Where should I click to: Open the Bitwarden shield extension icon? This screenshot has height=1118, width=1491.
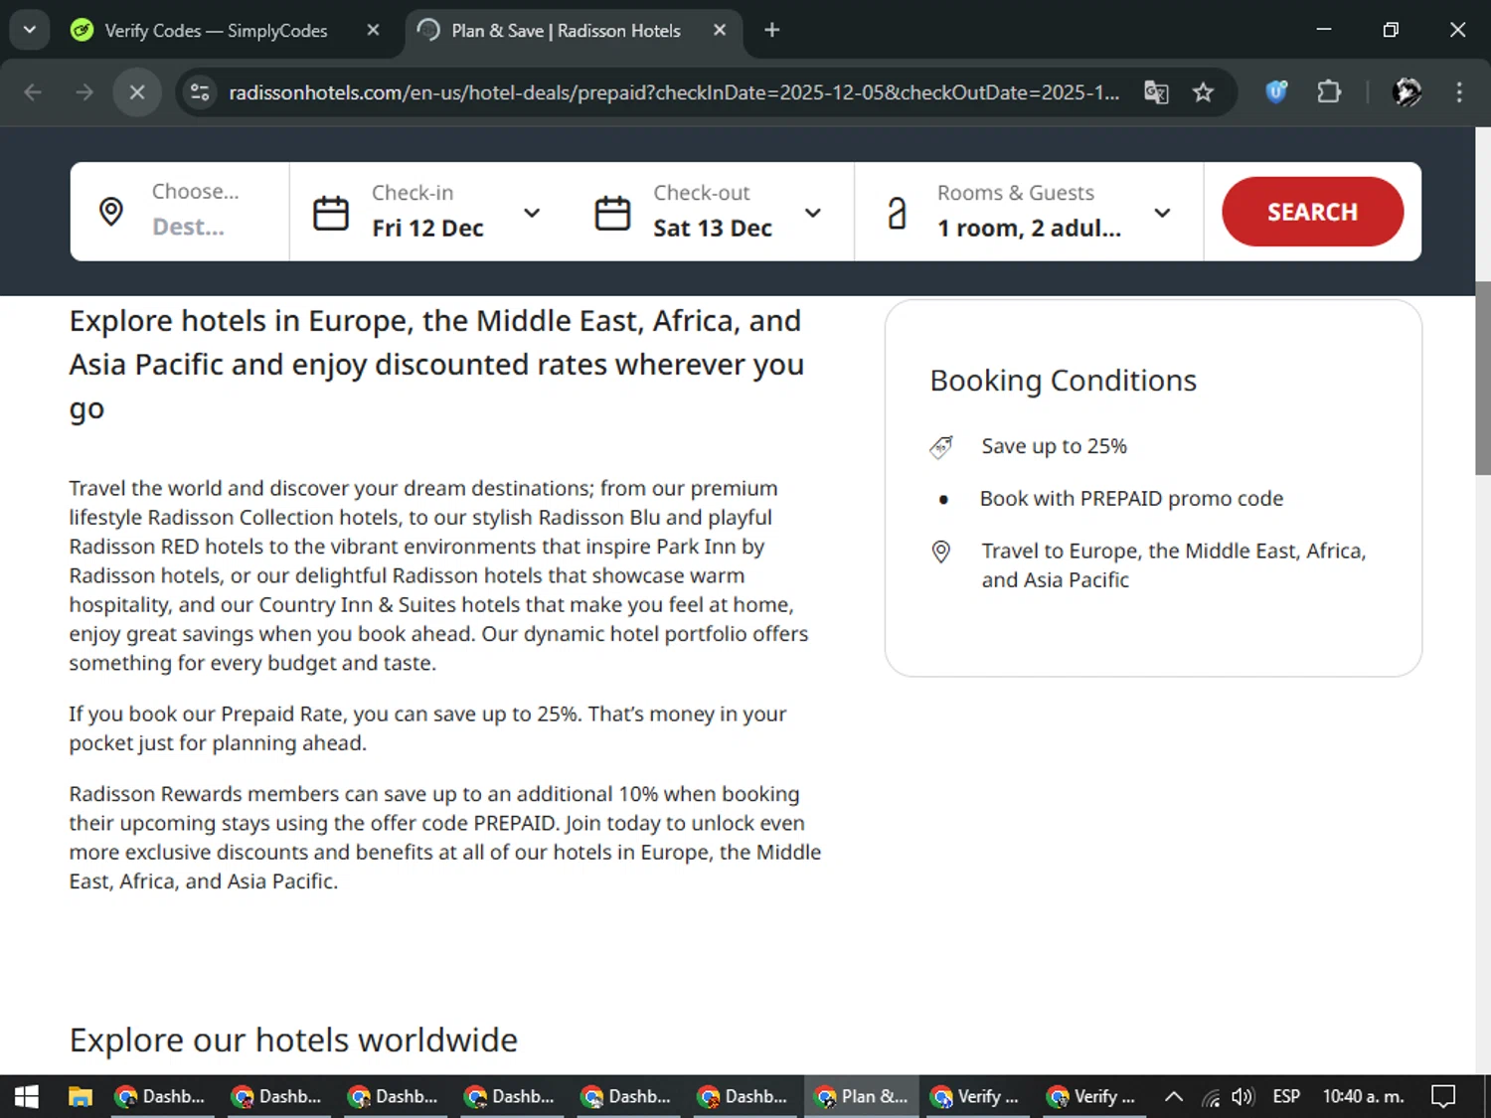tap(1276, 92)
